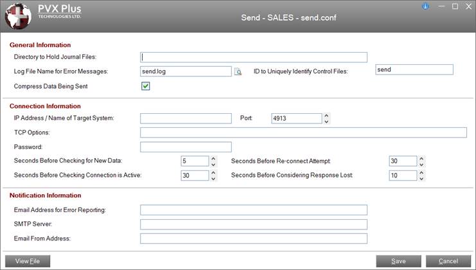Viewport: 476px width, 270px height.
Task: Focus the Directory to Hold Journal Files field
Action: pyautogui.click(x=253, y=57)
